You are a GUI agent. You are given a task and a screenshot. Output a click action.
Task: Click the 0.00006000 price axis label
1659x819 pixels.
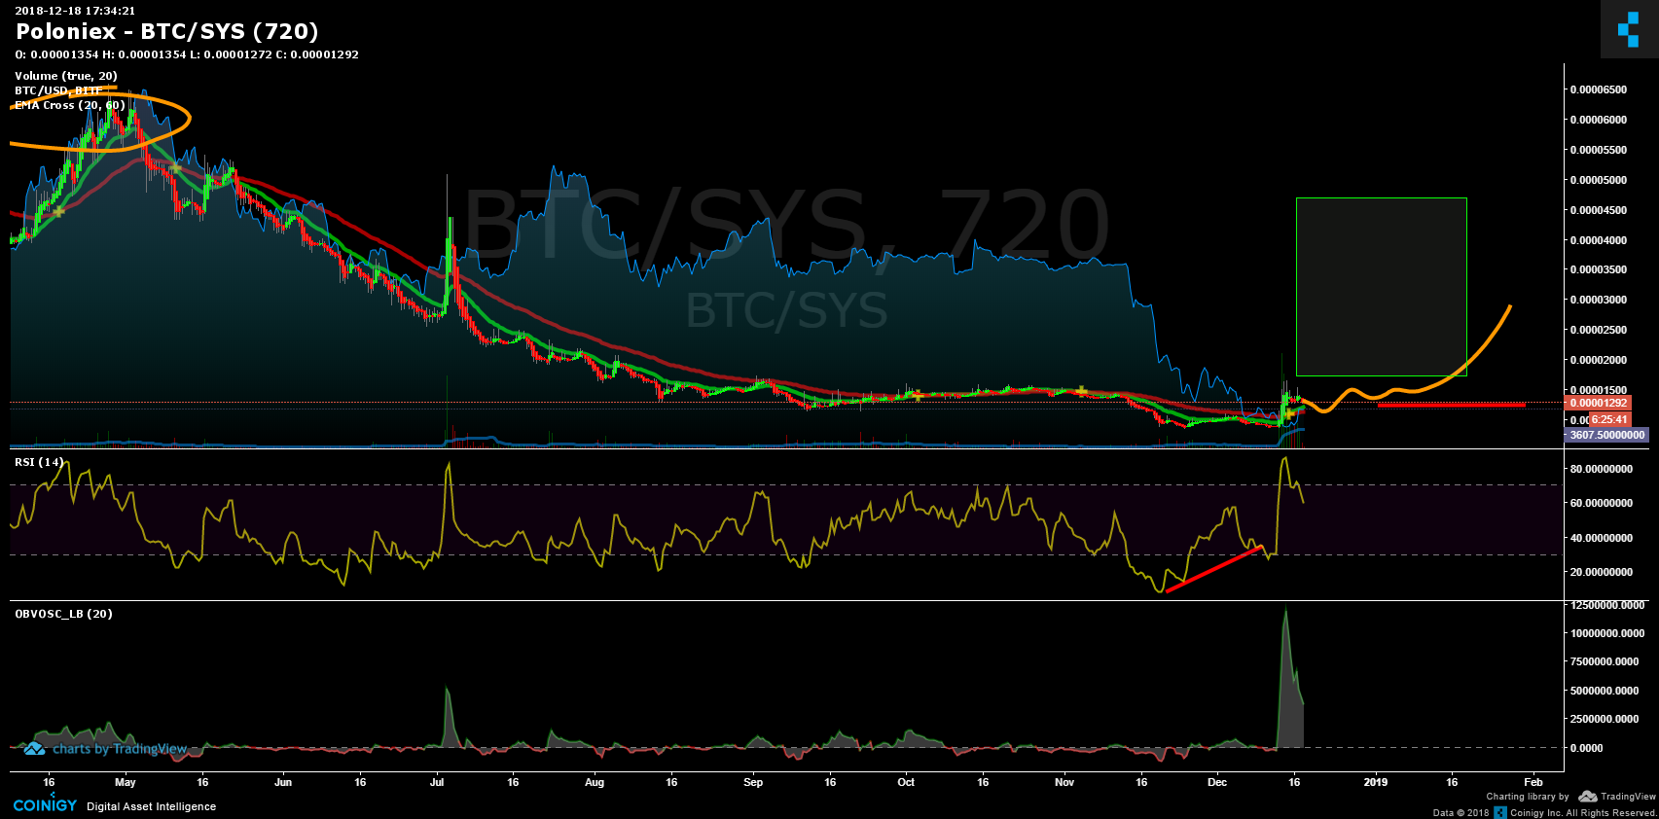point(1599,120)
